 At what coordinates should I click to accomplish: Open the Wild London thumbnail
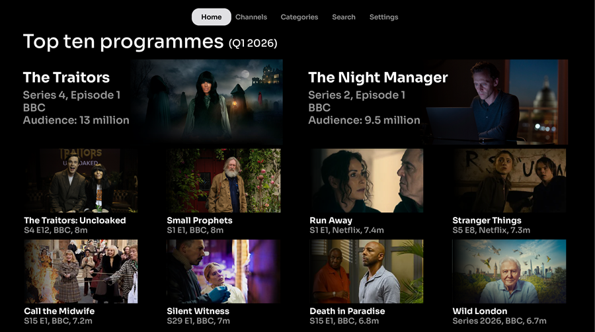coord(509,271)
